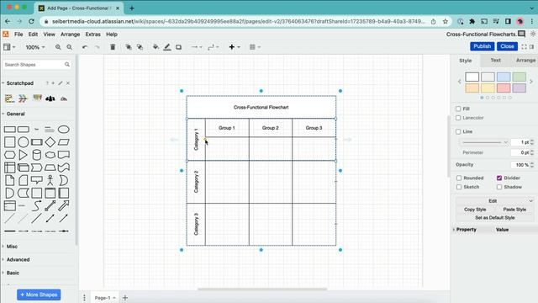Apply the light green style swatch
Screen dimensions: 538x303
pos(520,77)
